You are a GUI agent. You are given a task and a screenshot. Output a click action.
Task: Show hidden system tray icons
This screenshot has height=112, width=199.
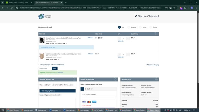click(x=162, y=110)
